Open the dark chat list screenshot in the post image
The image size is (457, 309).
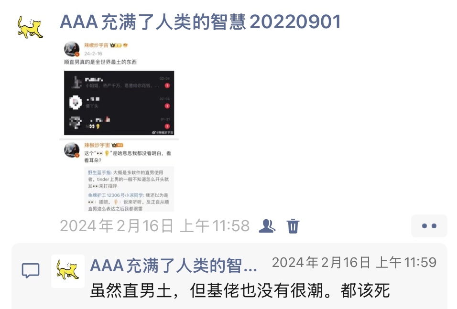(119, 103)
